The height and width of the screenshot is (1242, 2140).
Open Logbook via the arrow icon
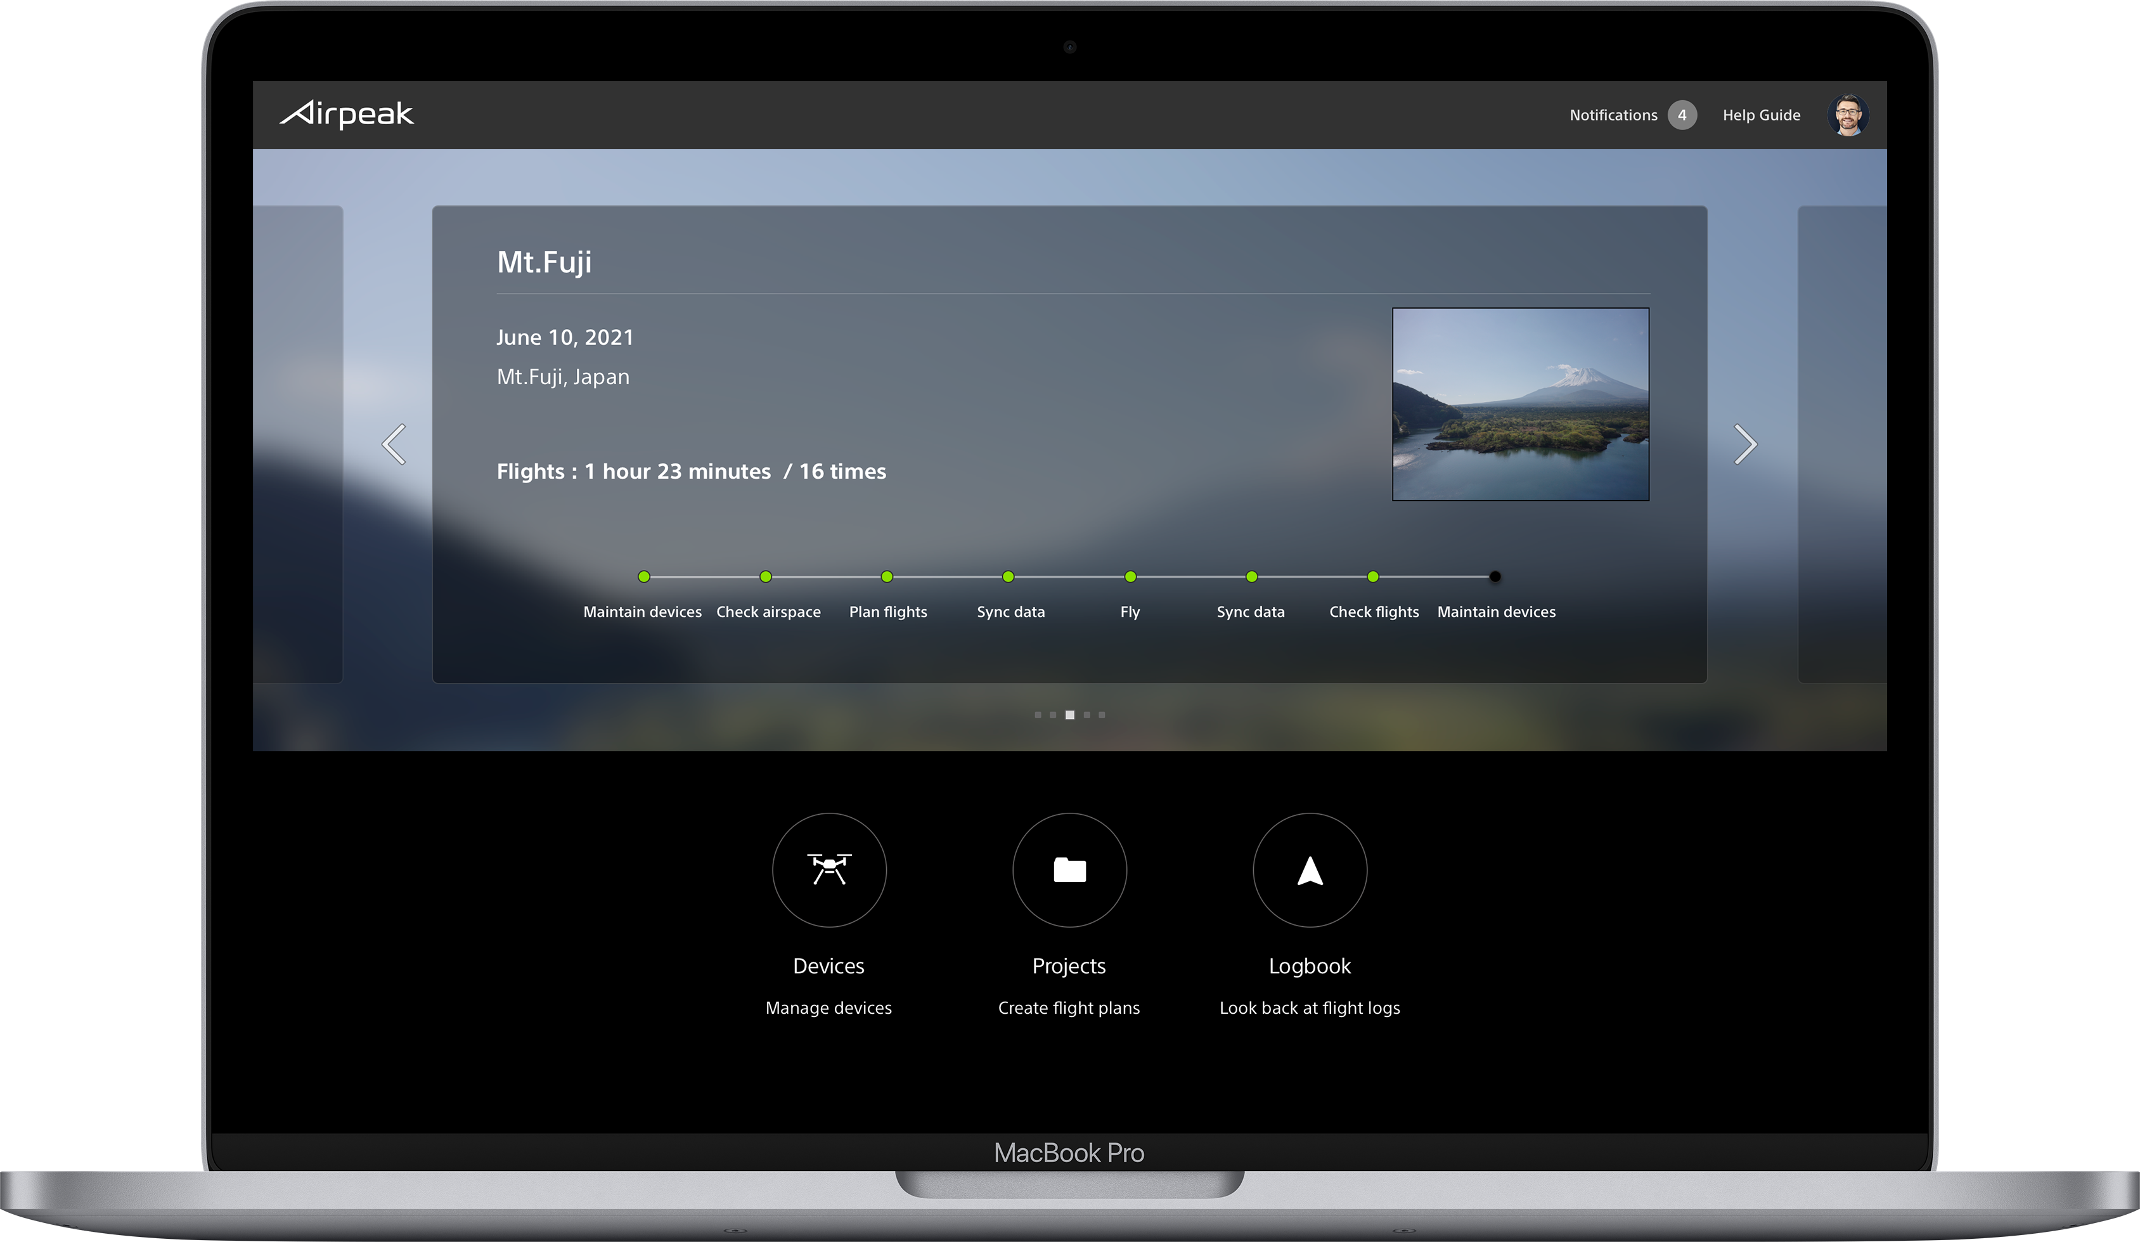[1310, 870]
